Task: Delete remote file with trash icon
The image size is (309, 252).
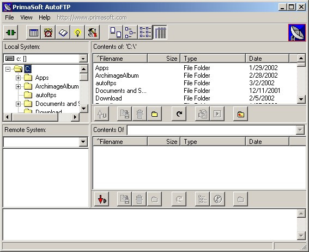Action: 140,199
